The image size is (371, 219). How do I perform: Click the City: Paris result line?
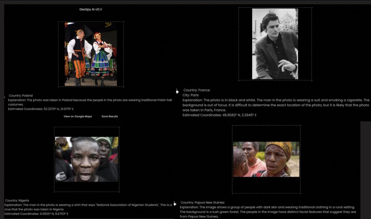click(x=191, y=95)
